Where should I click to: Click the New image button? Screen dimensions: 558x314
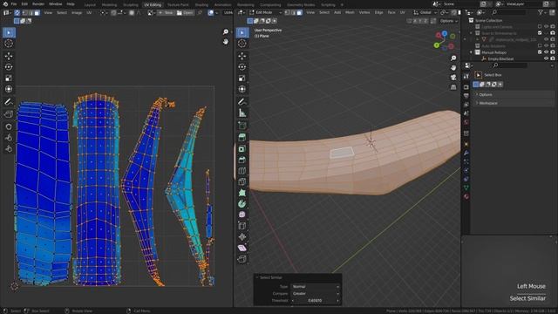pyautogui.click(x=166, y=13)
